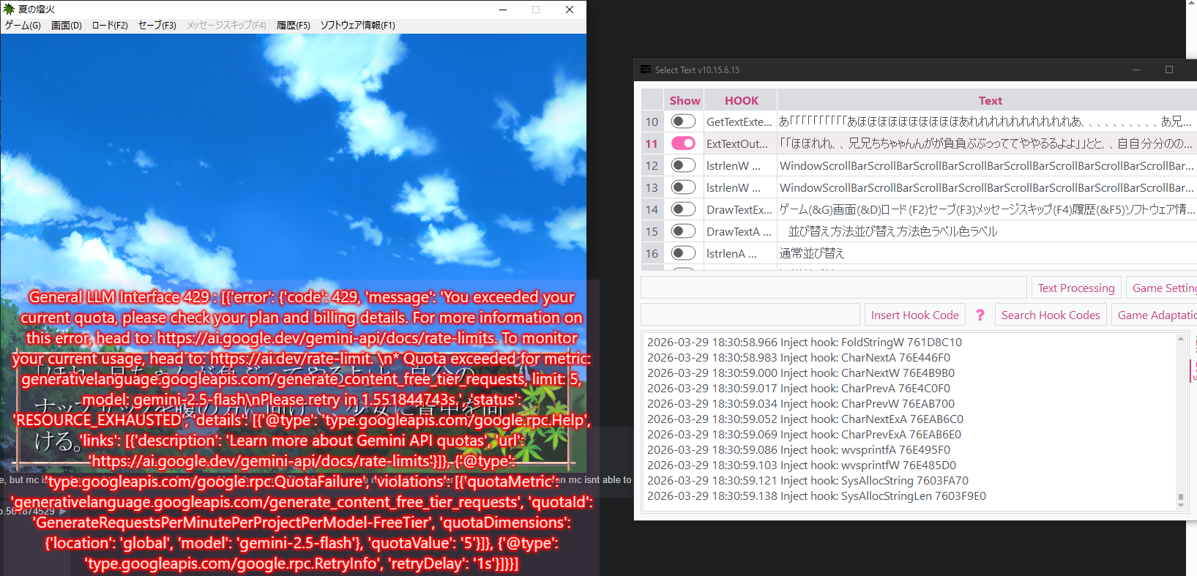Click the CharPrevW 76EAB700 log line

click(801, 403)
